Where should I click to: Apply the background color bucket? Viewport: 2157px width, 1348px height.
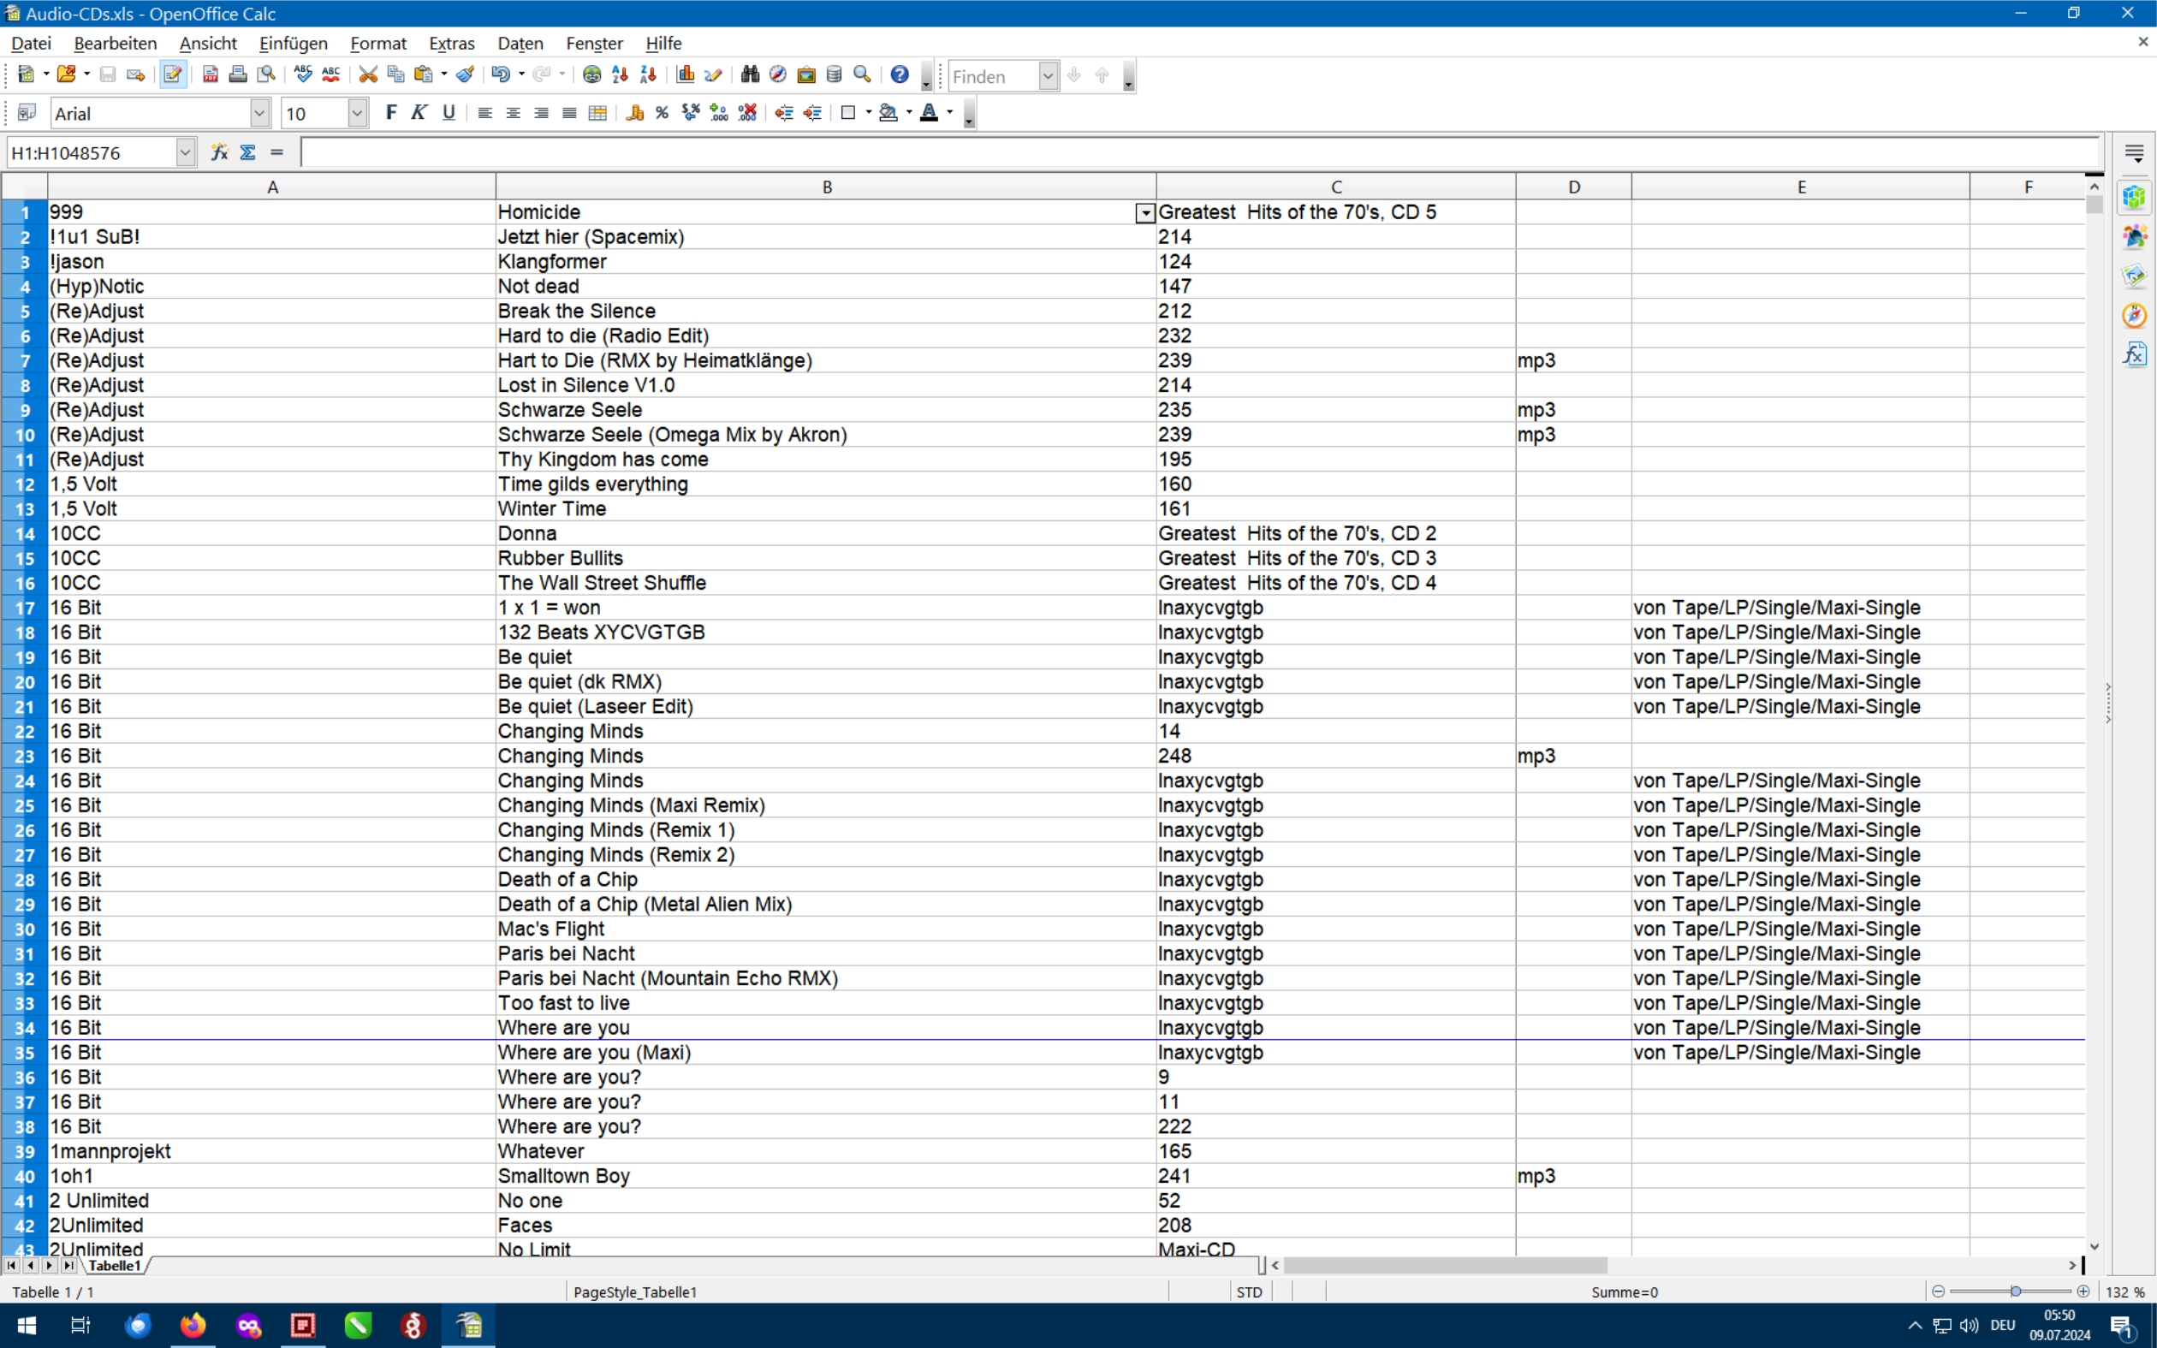(x=888, y=113)
